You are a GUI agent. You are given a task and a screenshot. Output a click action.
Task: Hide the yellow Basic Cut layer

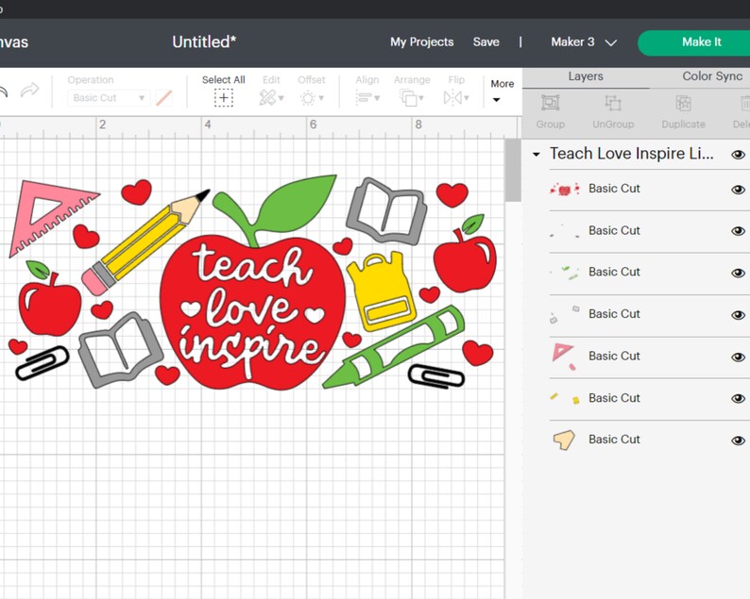(738, 399)
